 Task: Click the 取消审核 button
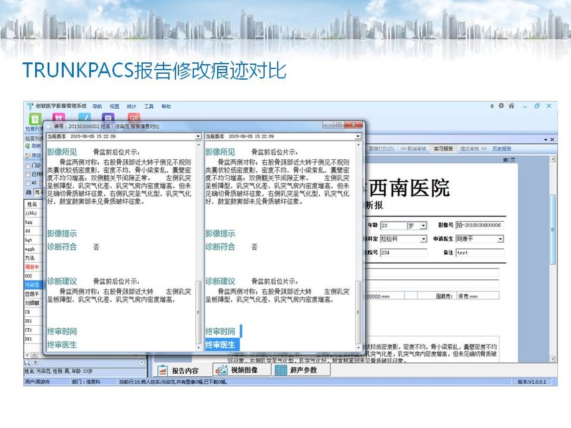(414, 149)
